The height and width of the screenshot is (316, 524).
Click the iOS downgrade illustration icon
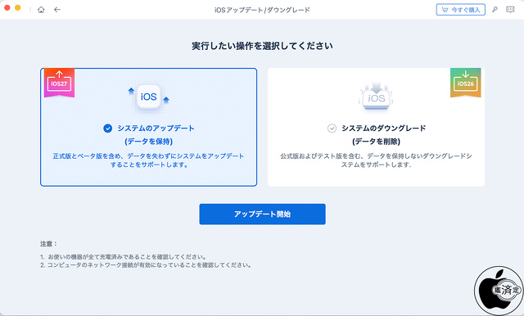tap(377, 97)
